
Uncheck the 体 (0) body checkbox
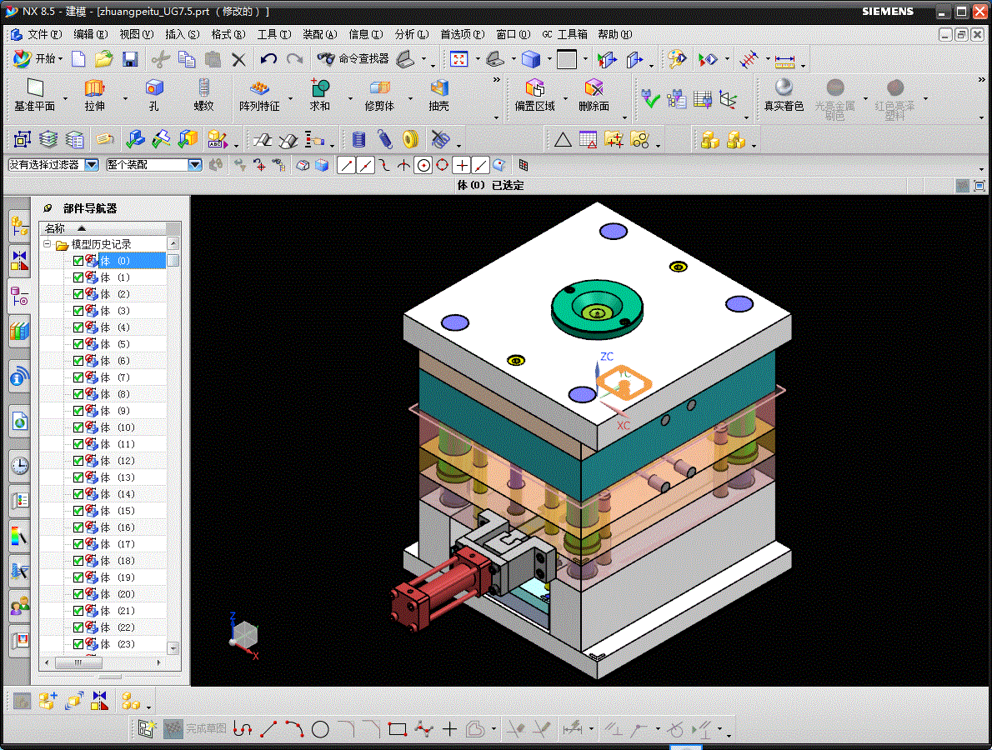coord(78,261)
